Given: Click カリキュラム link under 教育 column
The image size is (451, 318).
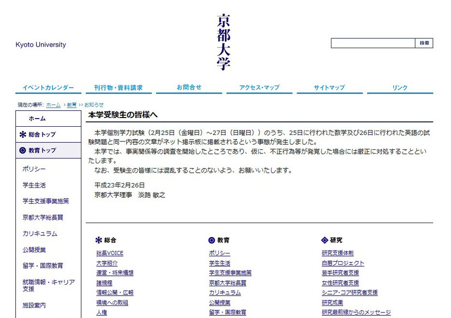Looking at the screenshot, I should point(225,293).
